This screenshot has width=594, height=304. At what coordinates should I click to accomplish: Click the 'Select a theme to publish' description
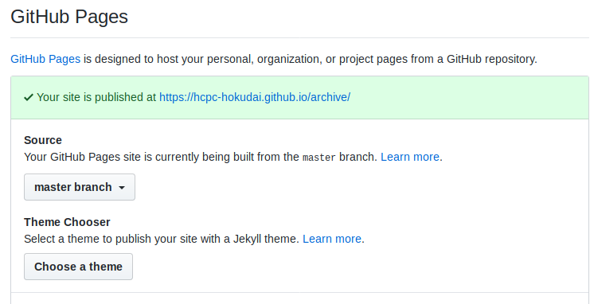click(162, 239)
